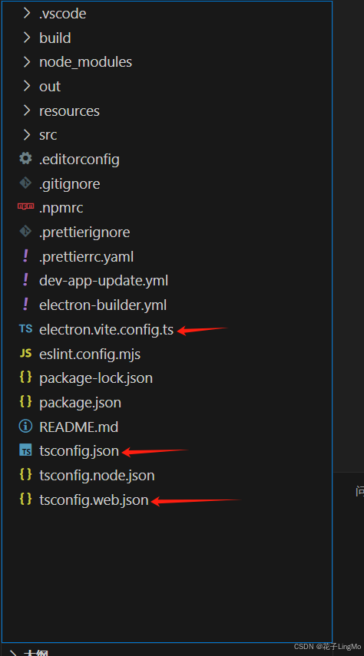Click the .prettierignore git icon

click(x=25, y=232)
